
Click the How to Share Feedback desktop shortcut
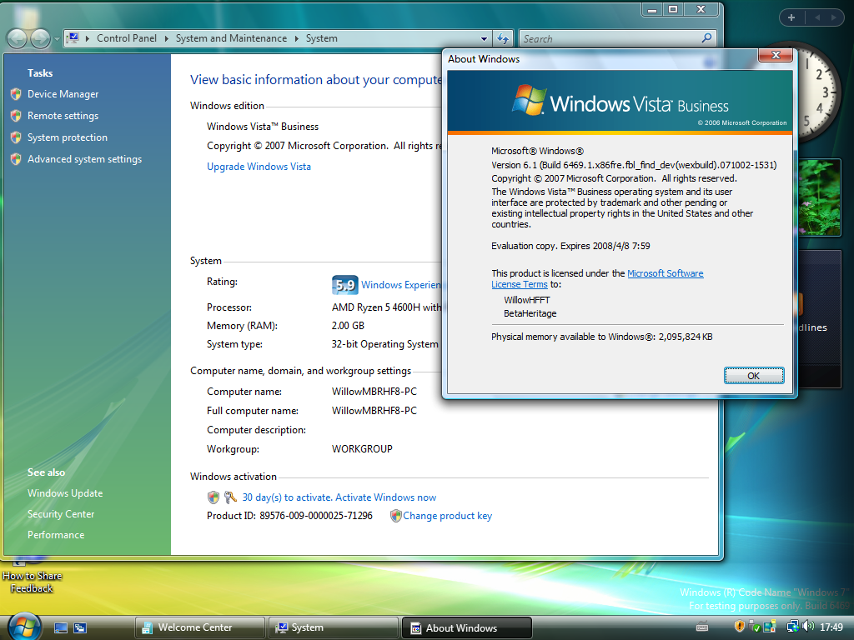pyautogui.click(x=33, y=576)
